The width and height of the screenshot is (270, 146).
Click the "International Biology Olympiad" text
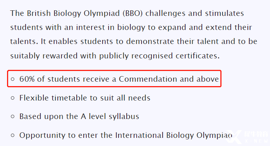(x=174, y=135)
